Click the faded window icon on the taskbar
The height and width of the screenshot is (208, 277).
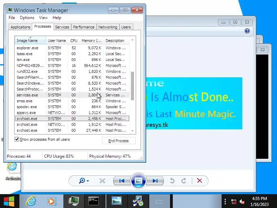[160, 201]
